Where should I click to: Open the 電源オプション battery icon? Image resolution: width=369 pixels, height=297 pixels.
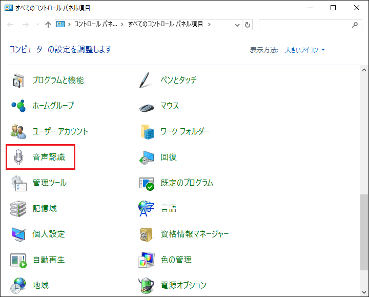(x=147, y=285)
